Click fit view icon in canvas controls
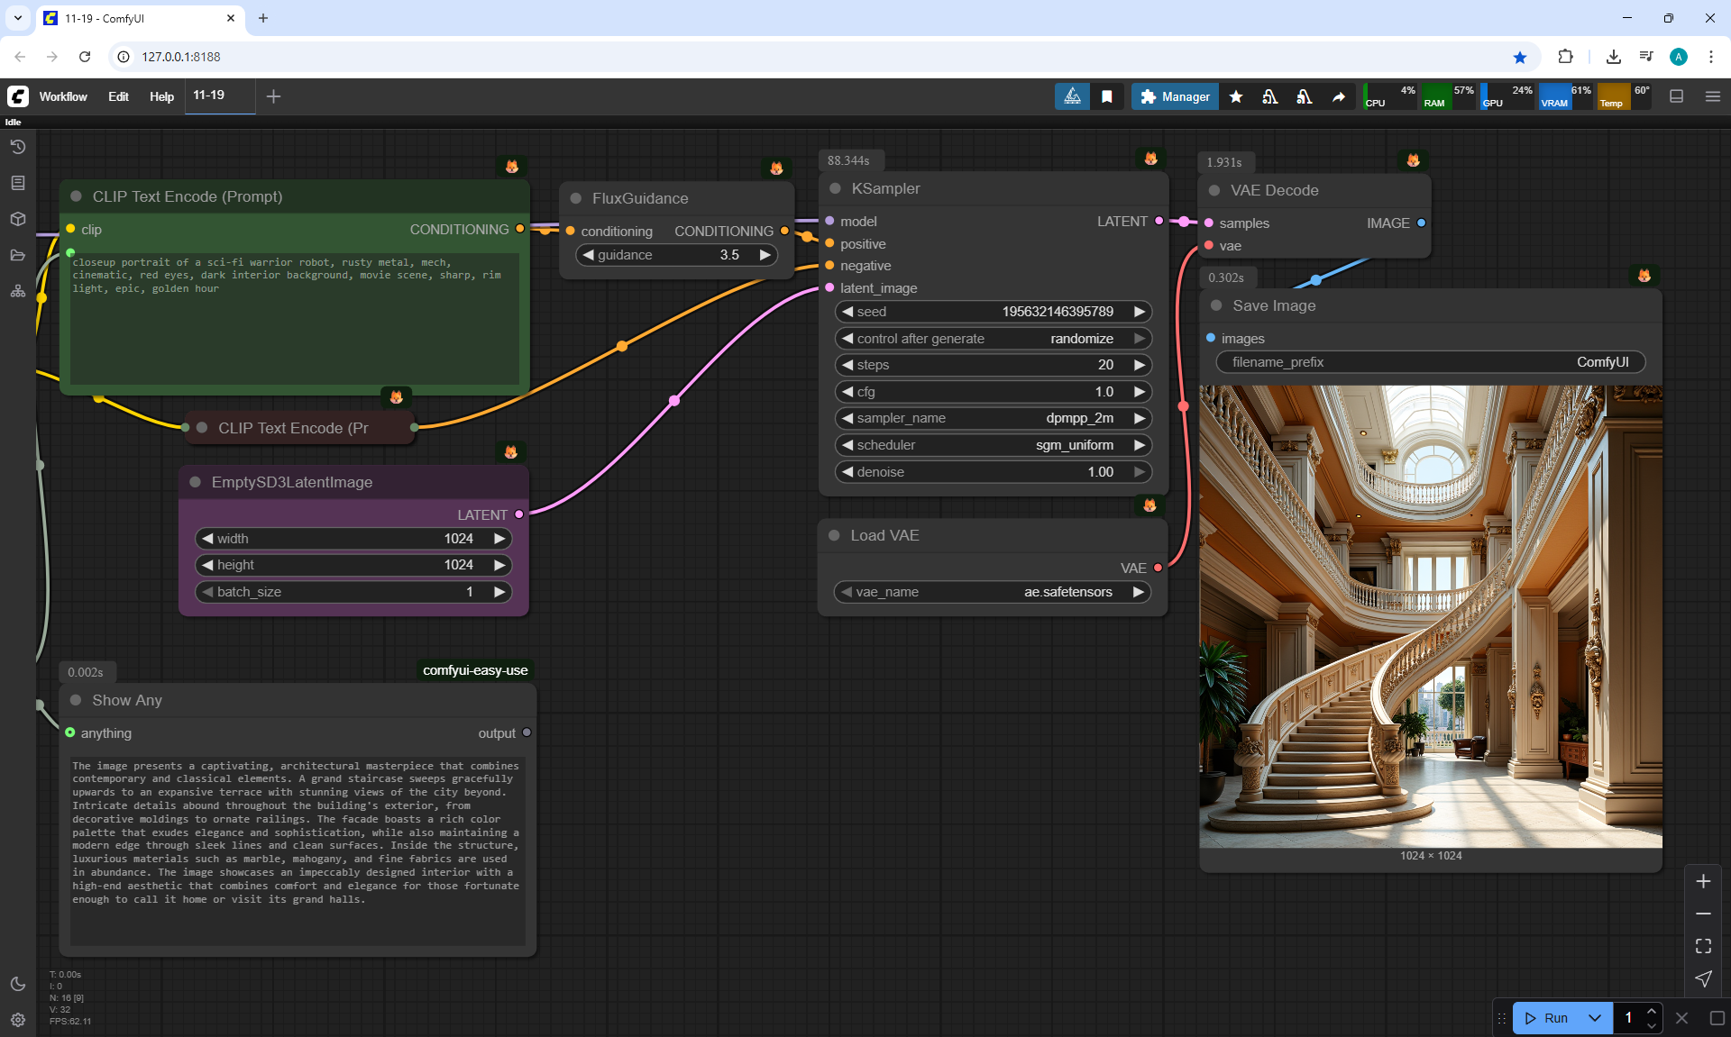The width and height of the screenshot is (1731, 1037). [1703, 946]
